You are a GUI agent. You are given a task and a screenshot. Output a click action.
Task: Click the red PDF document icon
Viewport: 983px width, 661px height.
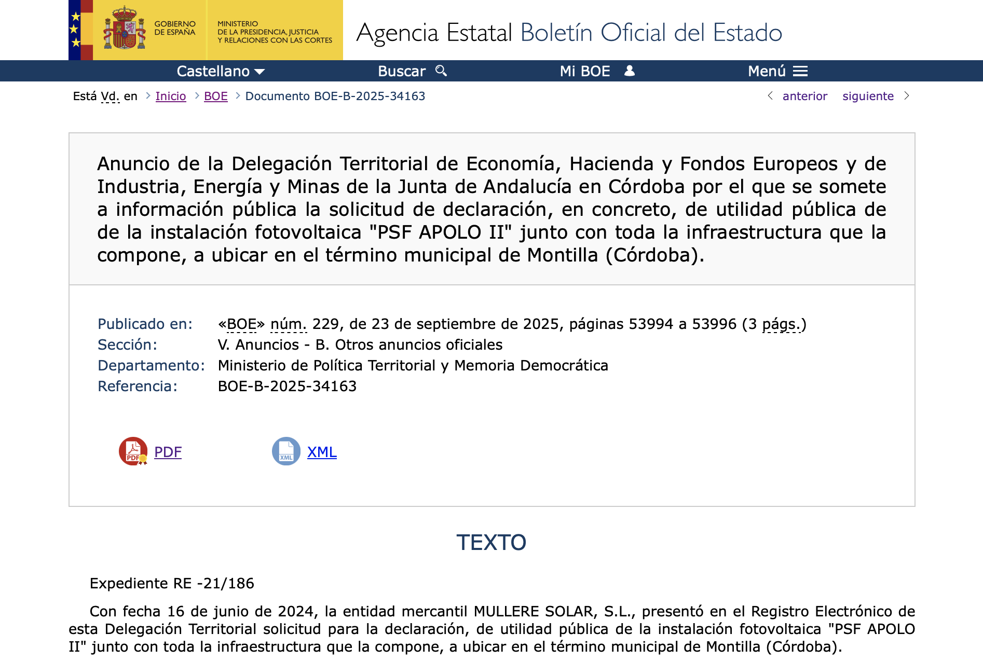[133, 451]
